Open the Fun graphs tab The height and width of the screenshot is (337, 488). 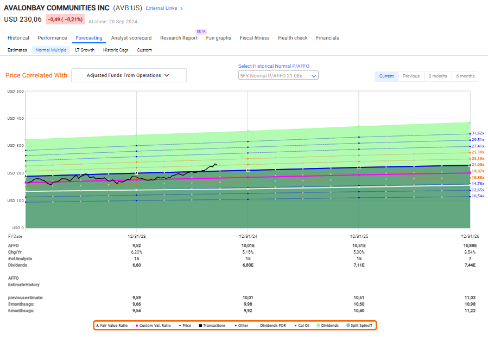[218, 38]
